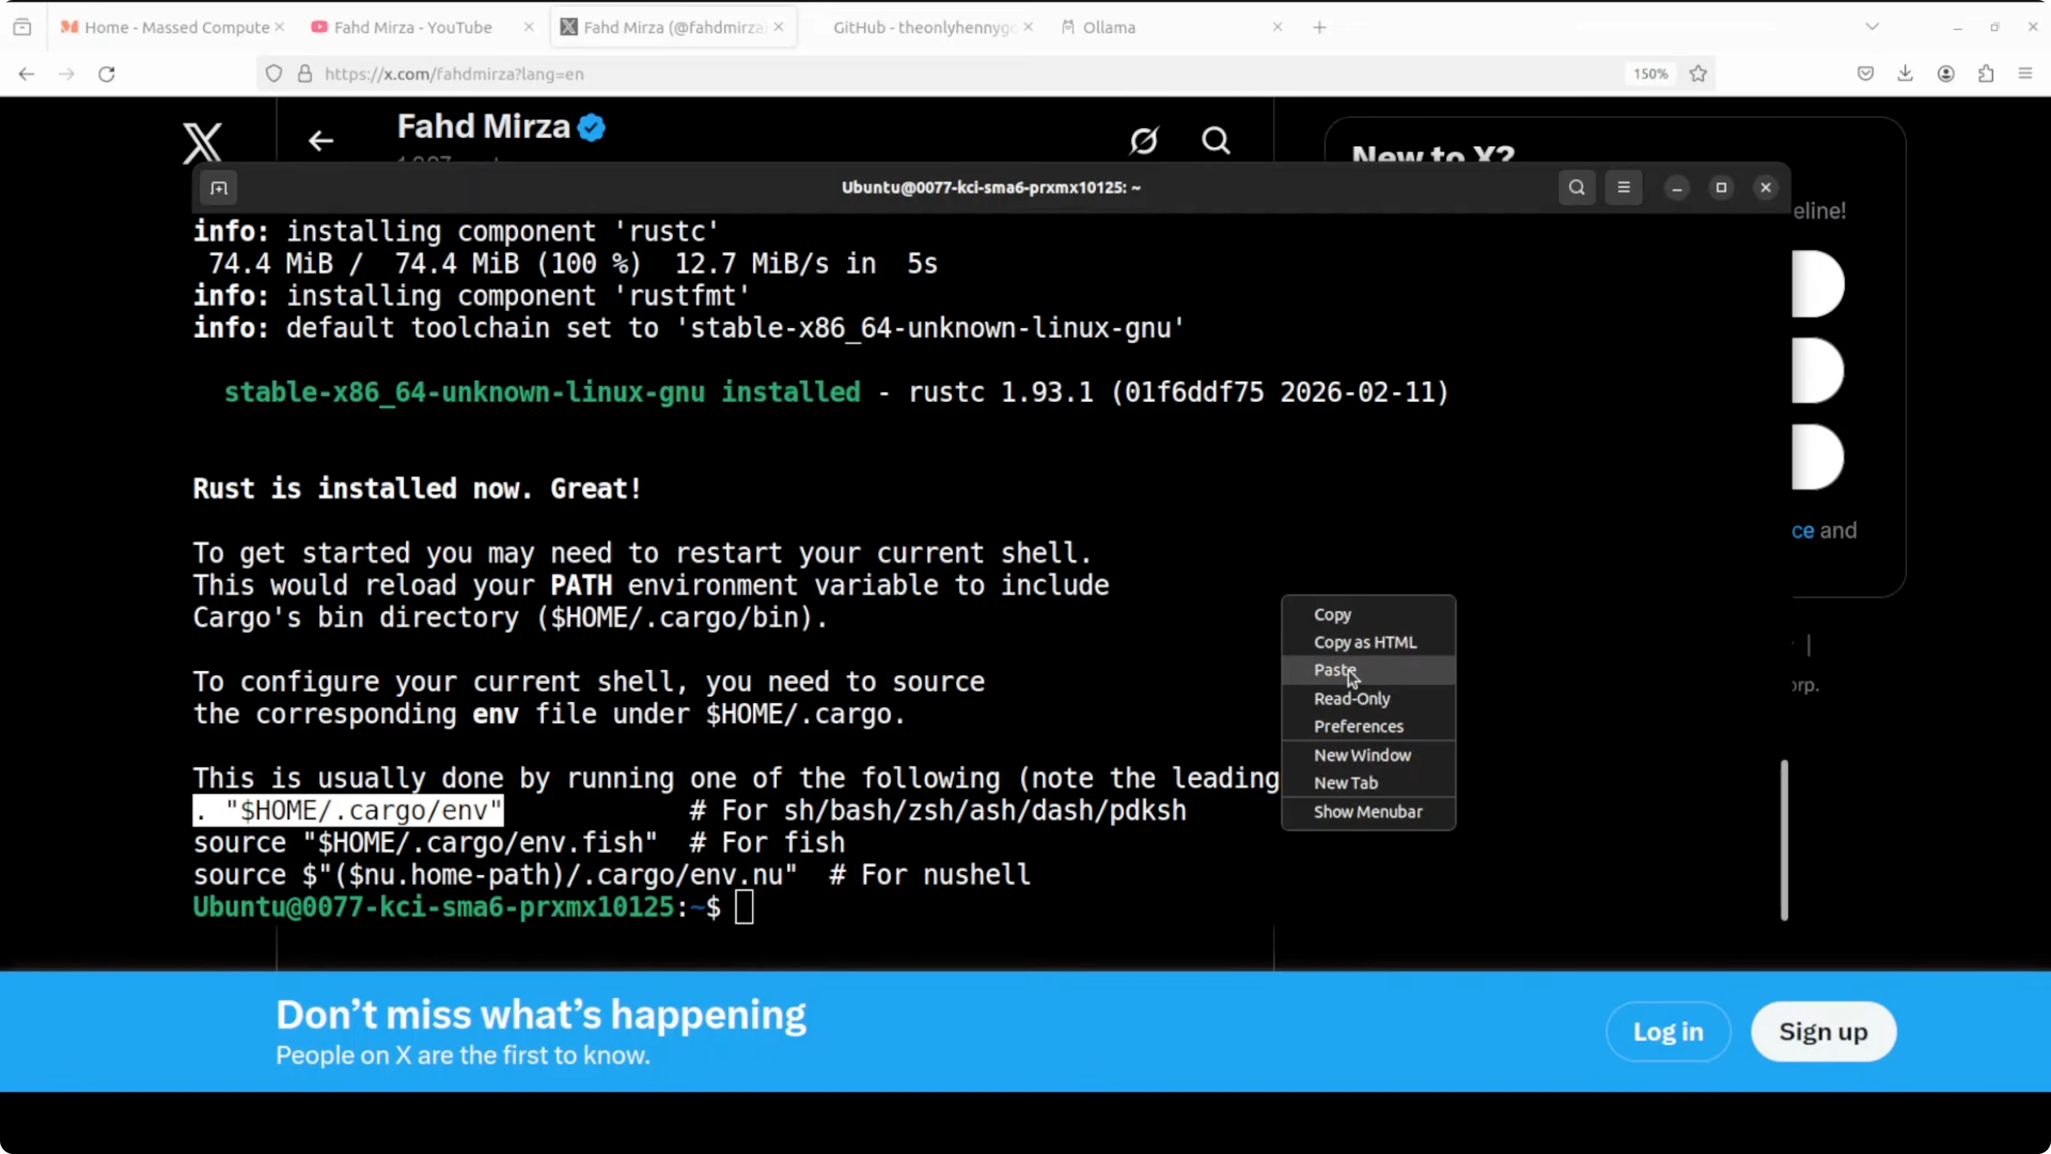
Task: Click the terminal search magnifier icon
Action: (1577, 188)
